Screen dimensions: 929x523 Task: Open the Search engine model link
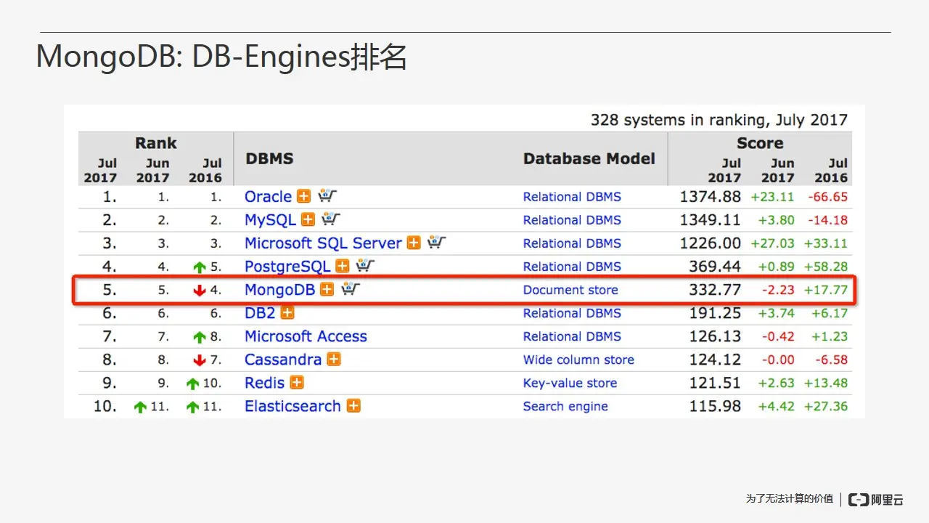565,406
